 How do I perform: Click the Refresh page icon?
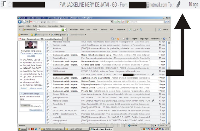119,22
